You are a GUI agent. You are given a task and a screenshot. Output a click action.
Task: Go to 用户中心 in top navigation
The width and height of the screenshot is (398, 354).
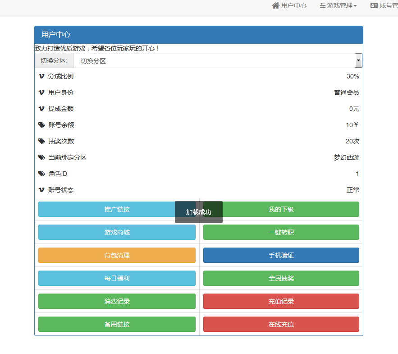point(293,5)
